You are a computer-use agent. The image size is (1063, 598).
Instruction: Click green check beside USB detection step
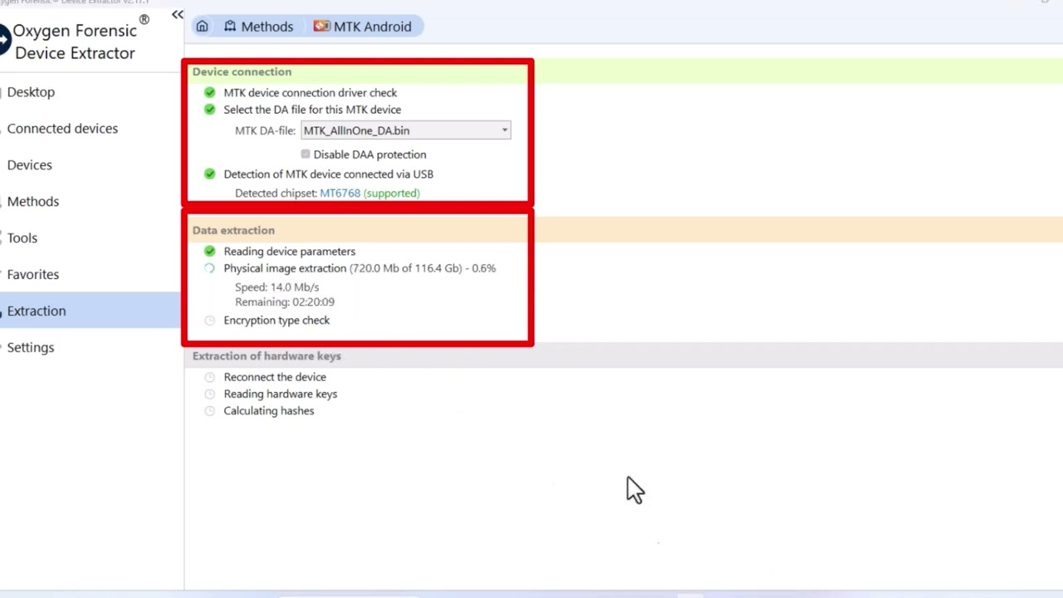209,174
